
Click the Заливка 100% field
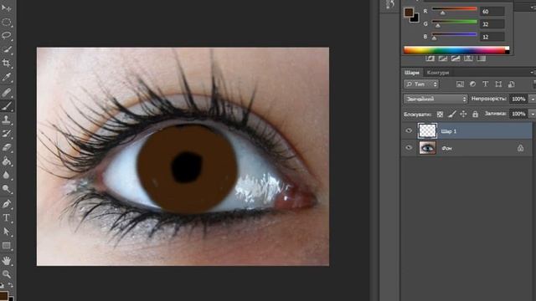(518, 114)
